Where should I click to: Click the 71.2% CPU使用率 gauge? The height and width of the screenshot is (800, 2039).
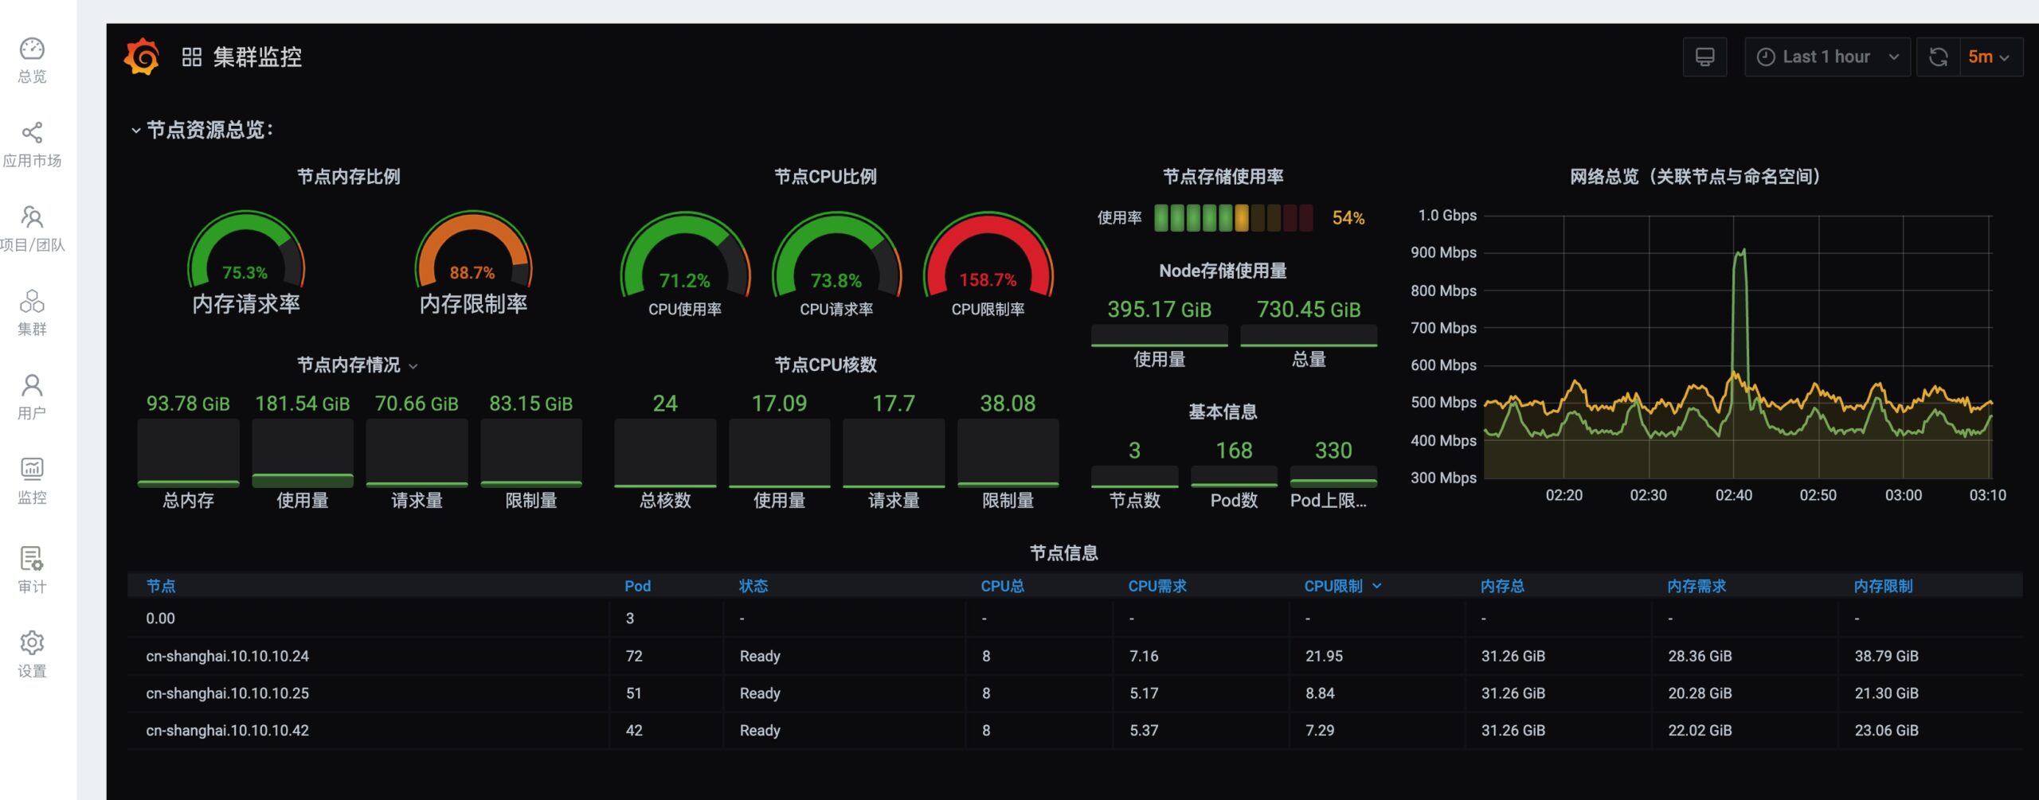click(x=685, y=264)
